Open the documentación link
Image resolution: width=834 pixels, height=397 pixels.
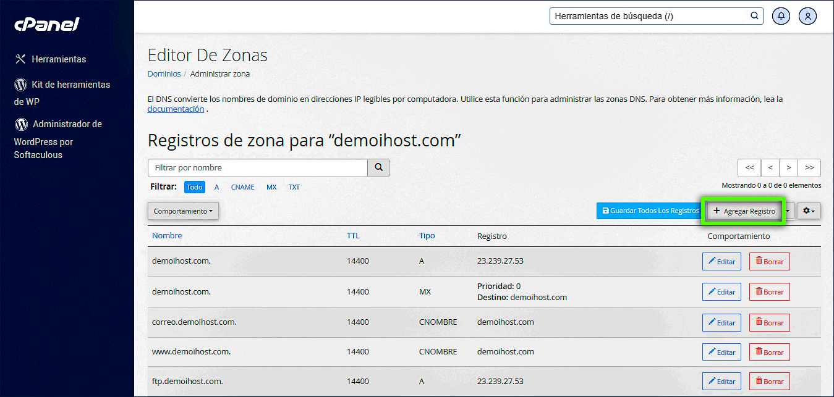click(175, 109)
